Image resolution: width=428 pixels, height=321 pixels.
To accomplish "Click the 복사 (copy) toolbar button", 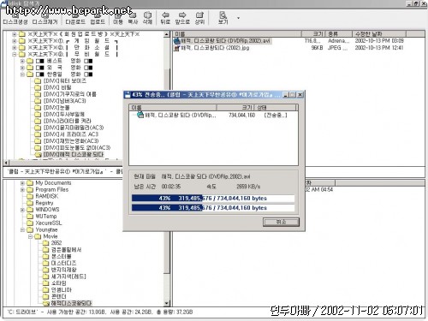I will [133, 18].
